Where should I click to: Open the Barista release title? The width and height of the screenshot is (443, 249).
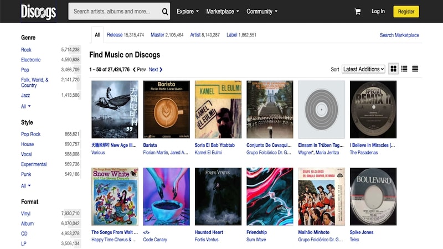(x=150, y=145)
